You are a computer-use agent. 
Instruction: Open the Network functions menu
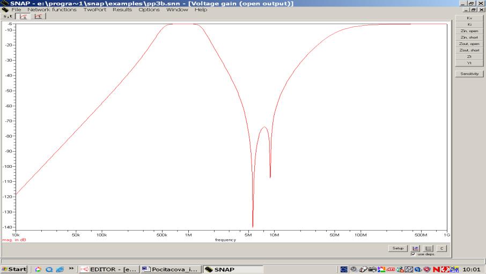[x=51, y=10]
